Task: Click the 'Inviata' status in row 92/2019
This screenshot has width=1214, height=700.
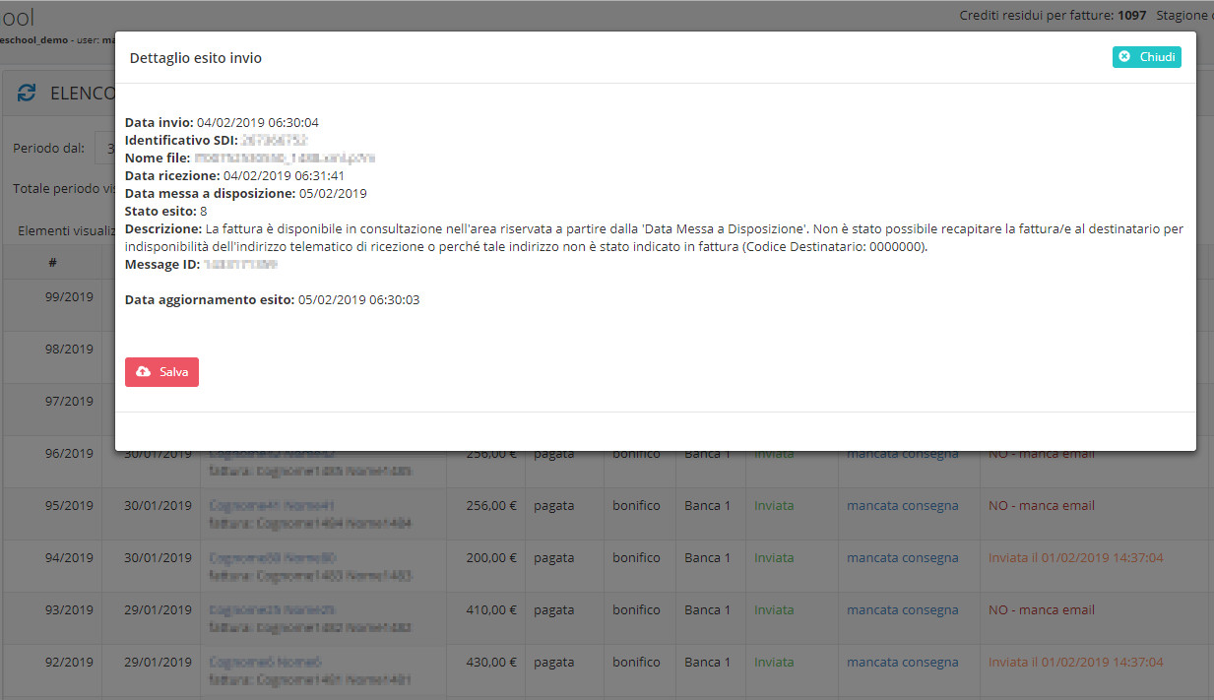Action: coord(774,663)
